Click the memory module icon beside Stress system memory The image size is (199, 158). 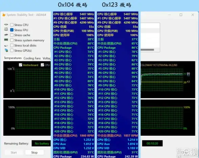click(6, 40)
